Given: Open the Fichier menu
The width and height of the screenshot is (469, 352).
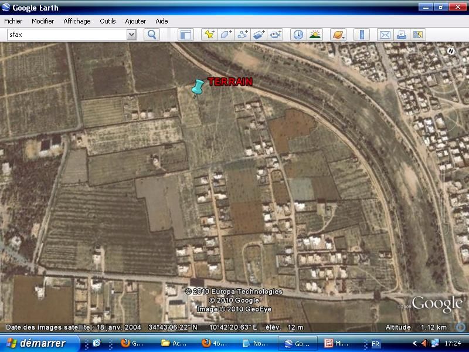Looking at the screenshot, I should point(13,21).
